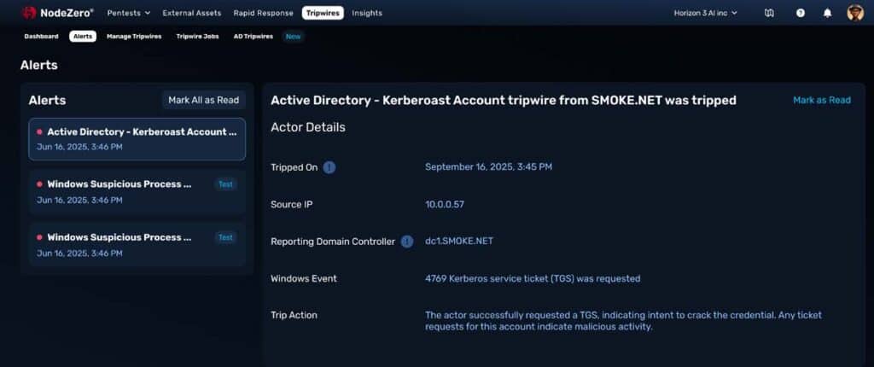Click the Mark All as Read button
Screen dimensions: 874x367
click(x=203, y=100)
